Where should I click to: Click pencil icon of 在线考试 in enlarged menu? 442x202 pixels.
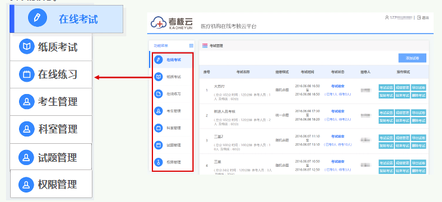pos(37,18)
